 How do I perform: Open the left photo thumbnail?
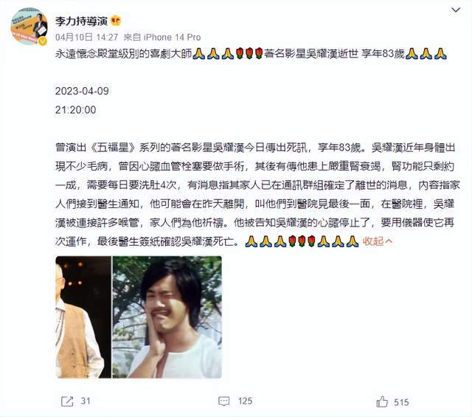pyautogui.click(x=83, y=317)
